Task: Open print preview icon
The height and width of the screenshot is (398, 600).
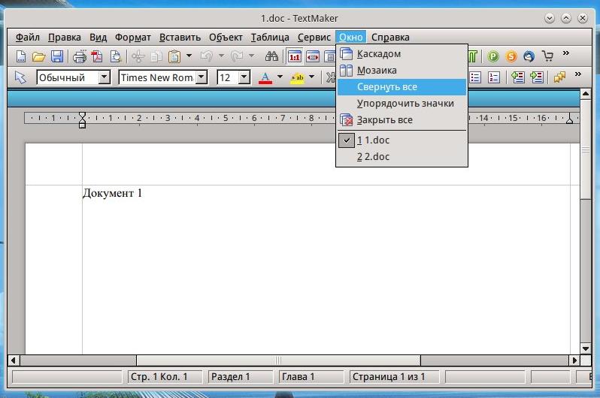Action: tap(115, 56)
